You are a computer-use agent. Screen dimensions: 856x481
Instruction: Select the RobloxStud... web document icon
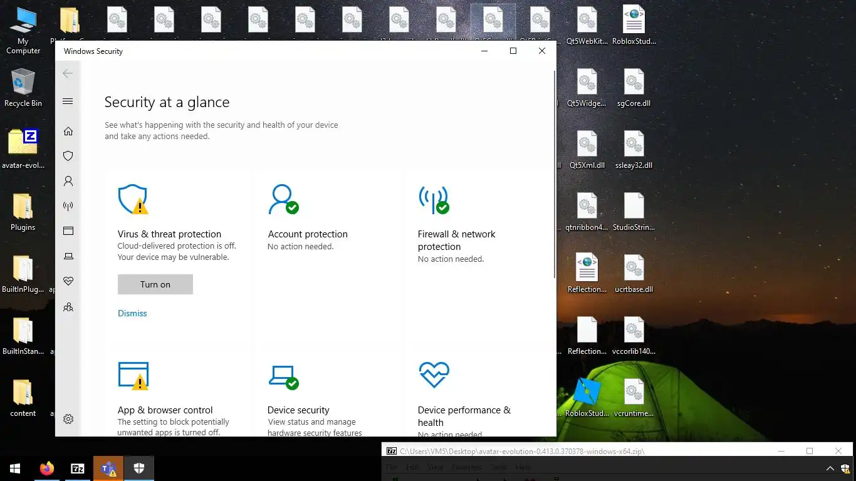(634, 26)
